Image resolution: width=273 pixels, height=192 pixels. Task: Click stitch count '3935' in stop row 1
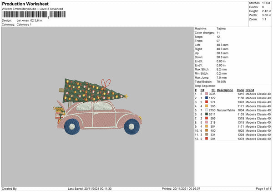212,94
